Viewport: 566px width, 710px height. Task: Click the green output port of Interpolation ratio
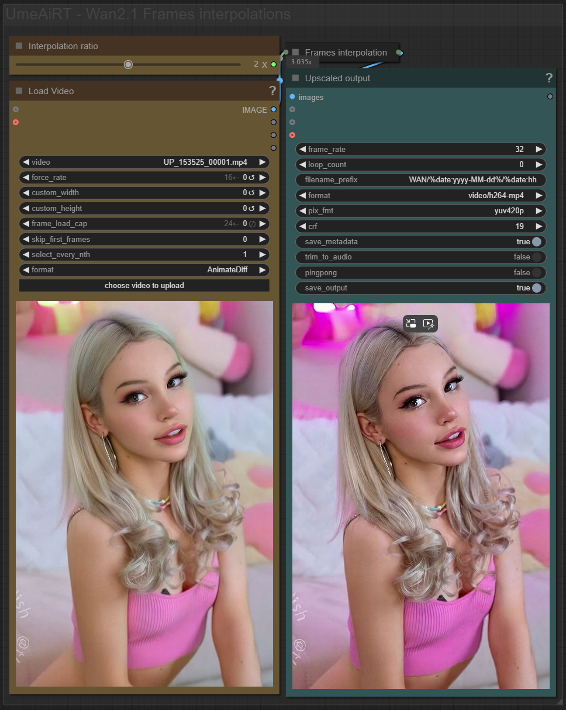(x=273, y=64)
